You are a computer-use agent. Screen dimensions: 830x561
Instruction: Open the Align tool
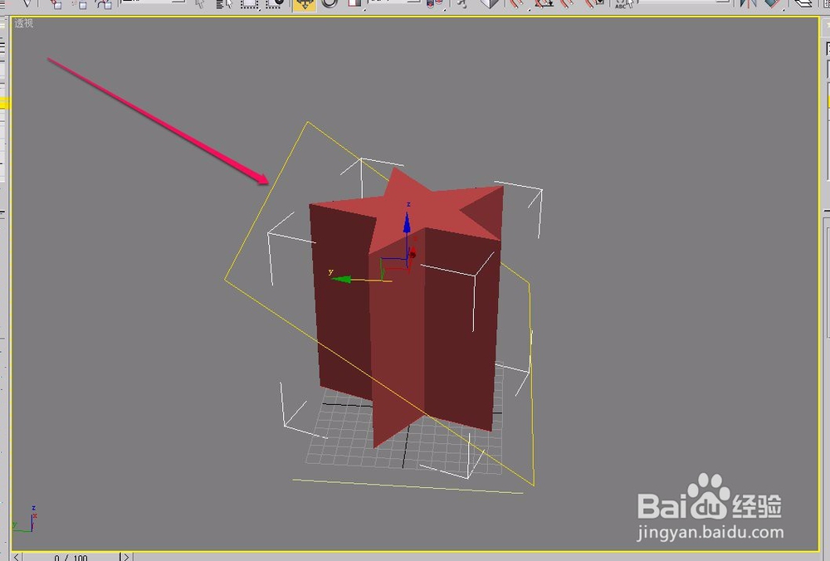pos(772,6)
